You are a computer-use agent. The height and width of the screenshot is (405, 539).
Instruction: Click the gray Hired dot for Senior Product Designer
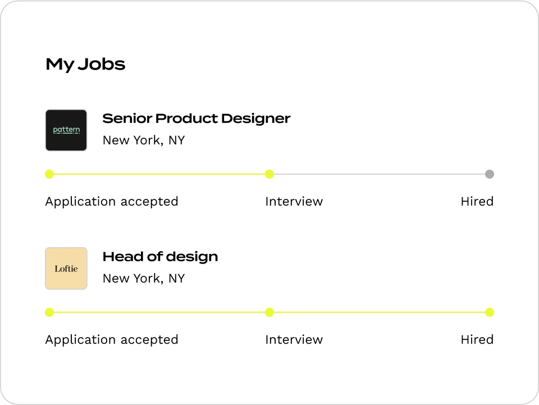(x=490, y=174)
